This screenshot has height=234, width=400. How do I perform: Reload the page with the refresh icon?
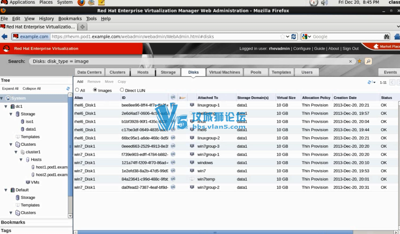294,36
